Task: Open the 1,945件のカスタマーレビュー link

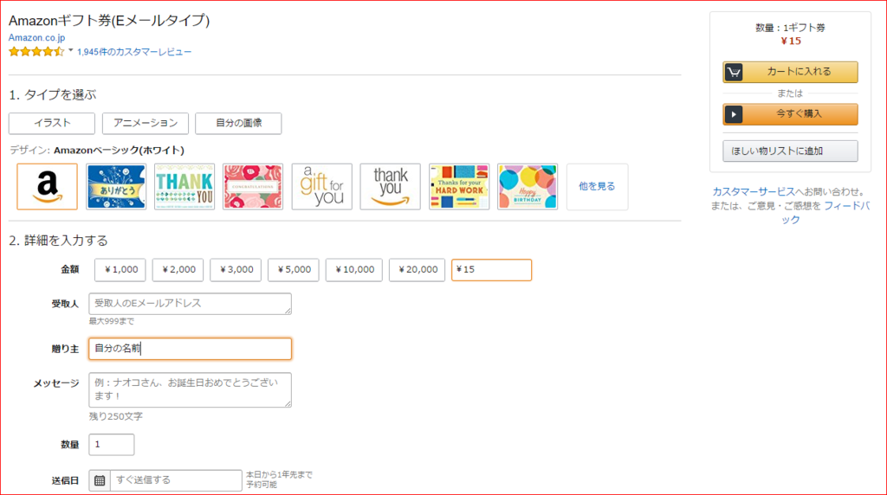Action: pos(134,52)
